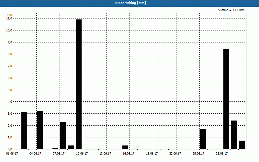The height and width of the screenshot is (162, 259).
Task: Select the 3,1 mm bar after 01.06.17
Action: [x=24, y=131]
